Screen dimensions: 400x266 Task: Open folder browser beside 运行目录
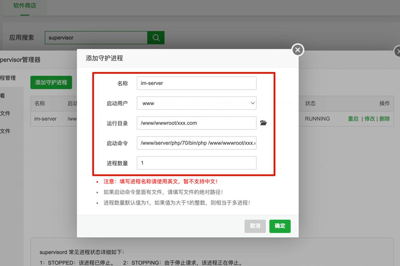pyautogui.click(x=264, y=123)
